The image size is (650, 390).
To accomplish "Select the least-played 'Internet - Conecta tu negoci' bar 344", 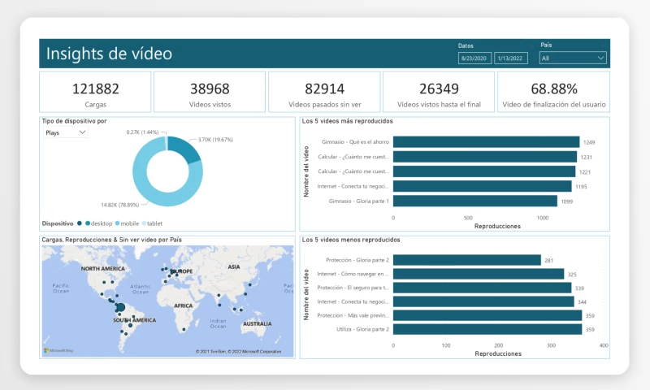I will (483, 301).
